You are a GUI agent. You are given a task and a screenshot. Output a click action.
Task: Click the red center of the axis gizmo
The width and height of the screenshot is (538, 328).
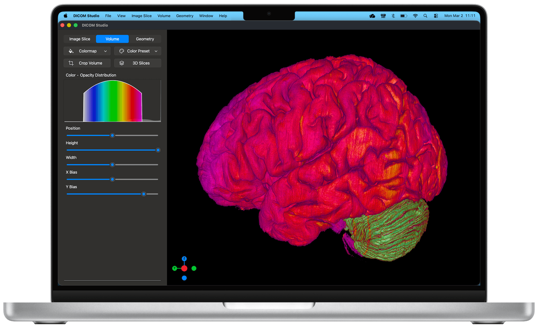(184, 268)
